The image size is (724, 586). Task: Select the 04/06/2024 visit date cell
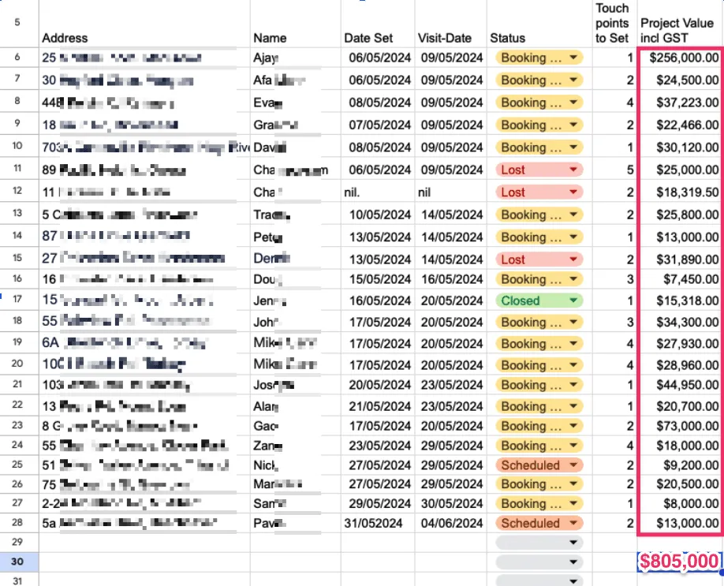pyautogui.click(x=450, y=523)
